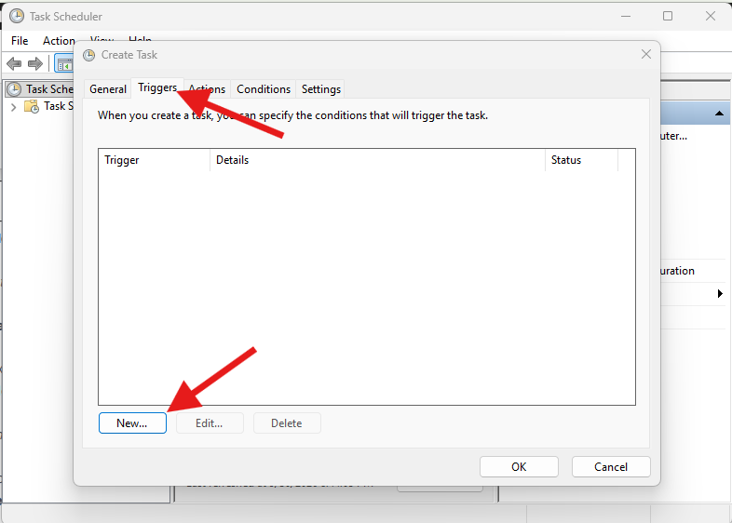Click the Details column header
The image size is (732, 523).
(377, 160)
